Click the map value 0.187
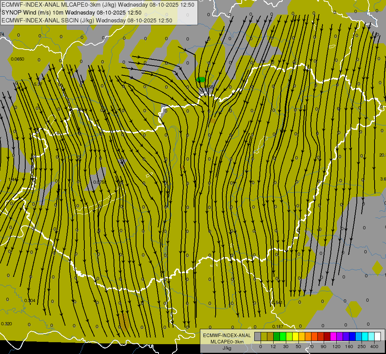This screenshot has height=354, width=386. [x=278, y=326]
